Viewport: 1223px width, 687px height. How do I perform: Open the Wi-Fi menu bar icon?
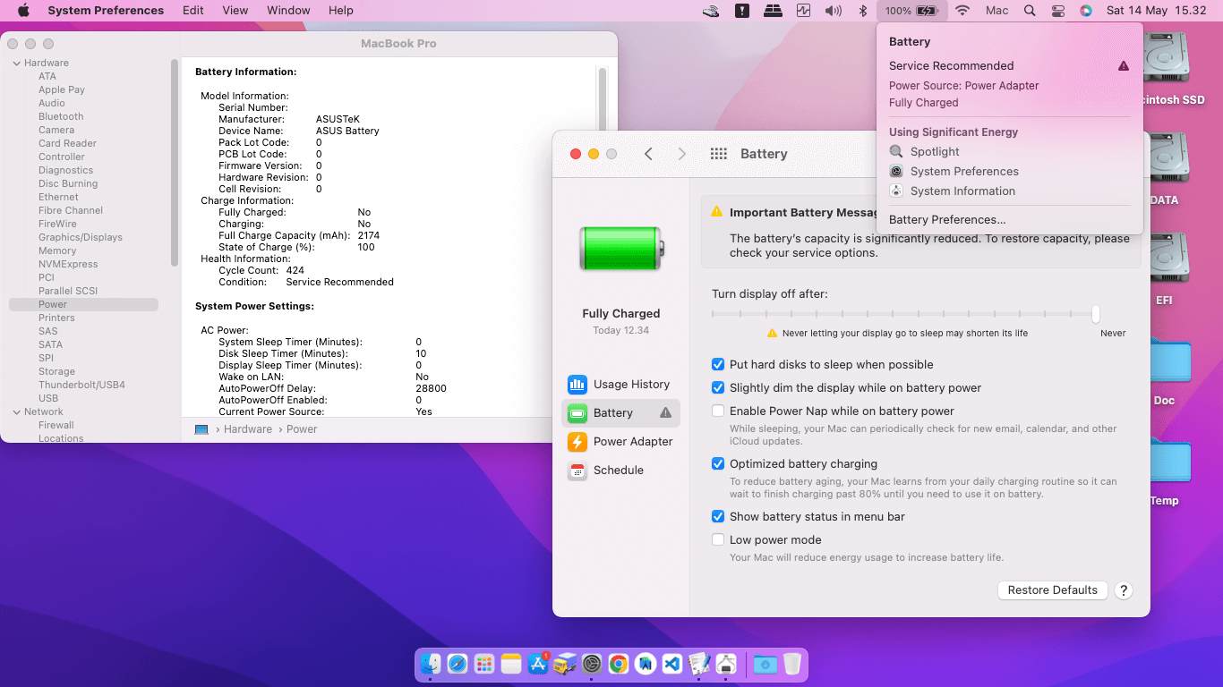[962, 11]
